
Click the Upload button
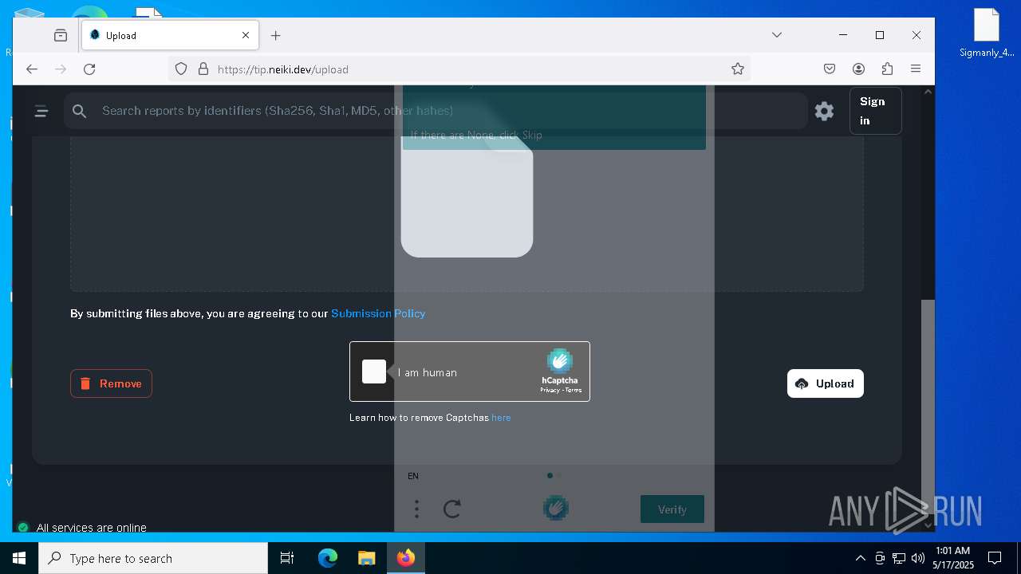(x=825, y=383)
